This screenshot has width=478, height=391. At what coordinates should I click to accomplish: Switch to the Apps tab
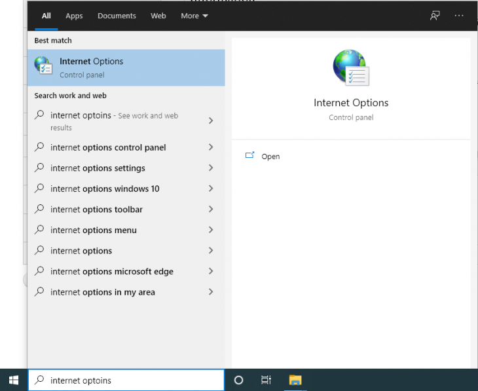74,16
